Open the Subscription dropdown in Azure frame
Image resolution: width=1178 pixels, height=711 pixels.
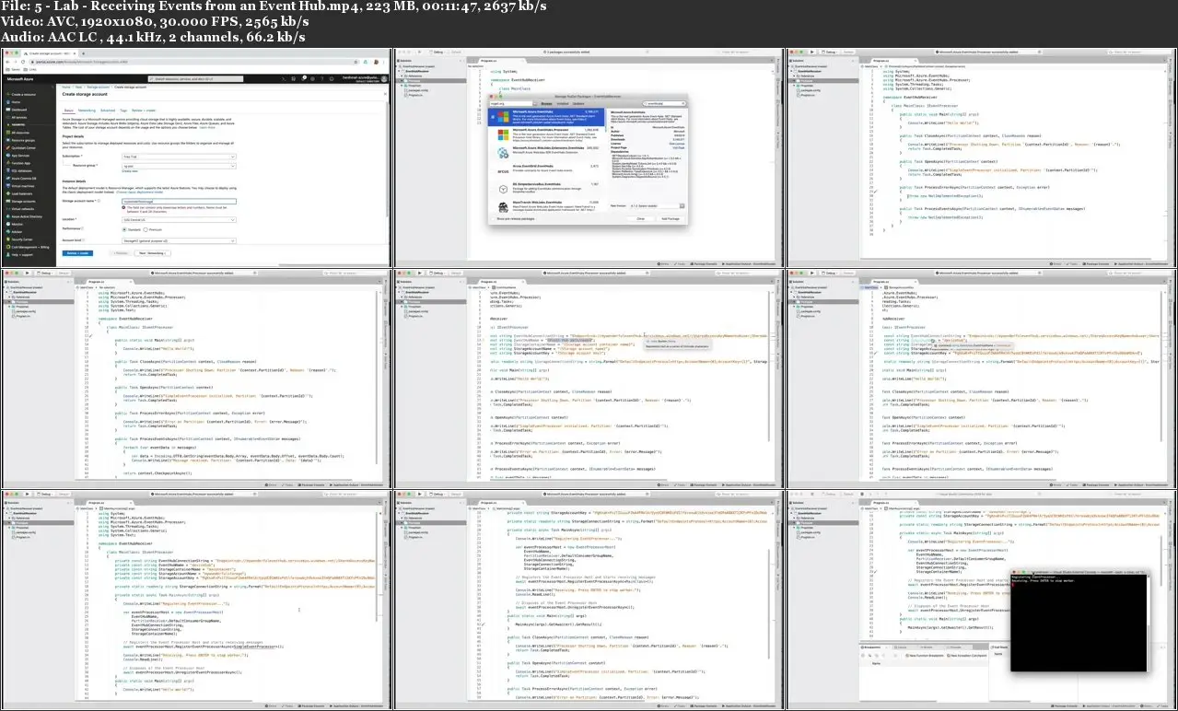[x=179, y=157]
